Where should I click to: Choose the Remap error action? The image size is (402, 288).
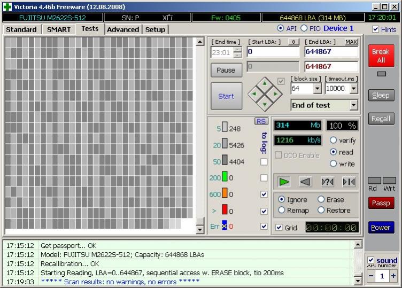tap(282, 210)
